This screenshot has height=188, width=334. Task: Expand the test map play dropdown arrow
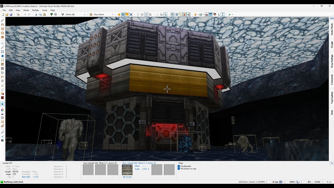click(232, 14)
